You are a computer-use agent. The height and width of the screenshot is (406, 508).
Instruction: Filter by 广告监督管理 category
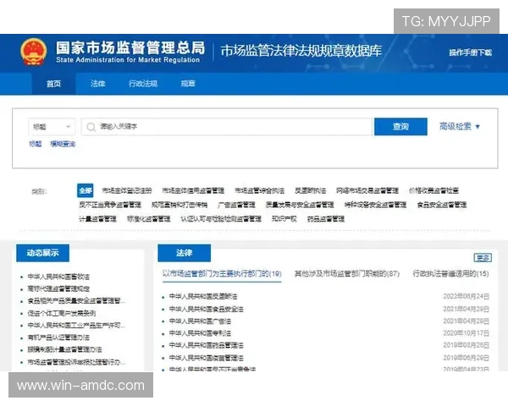236,205
